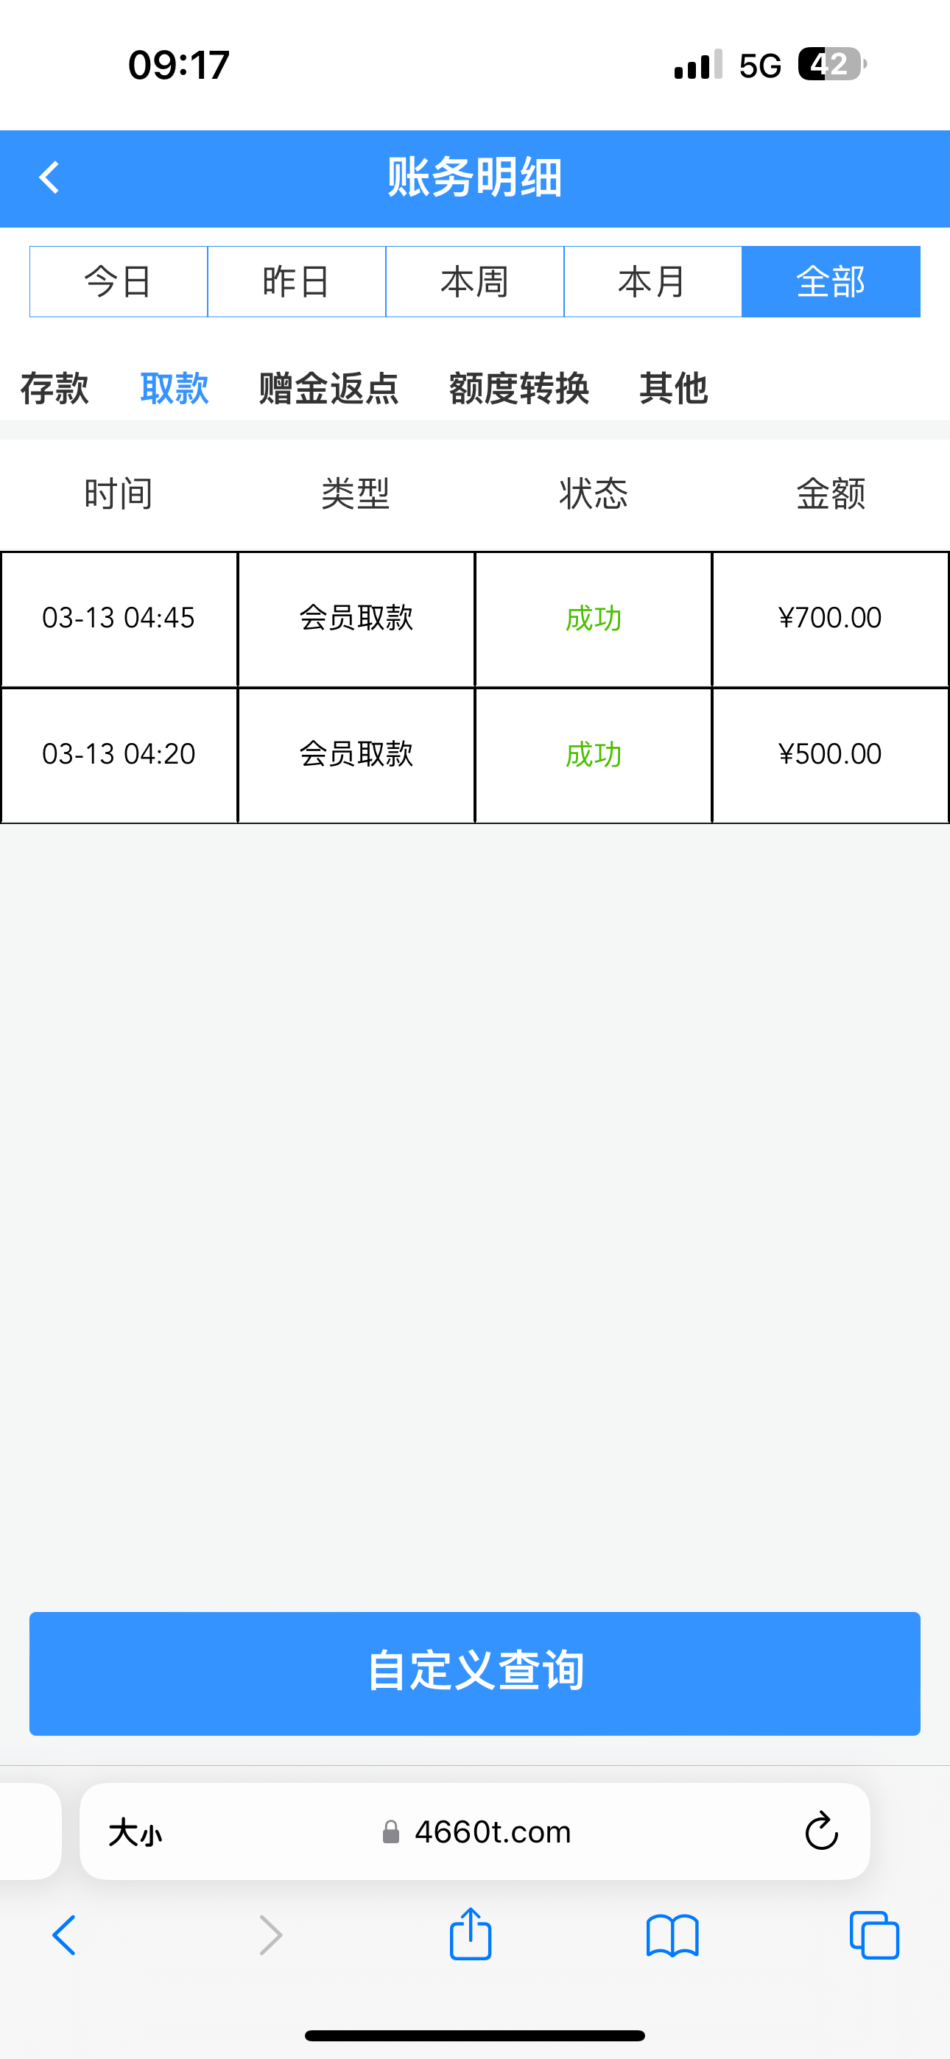Open the 赠金返点 category tab
The width and height of the screenshot is (950, 2059).
coord(328,389)
